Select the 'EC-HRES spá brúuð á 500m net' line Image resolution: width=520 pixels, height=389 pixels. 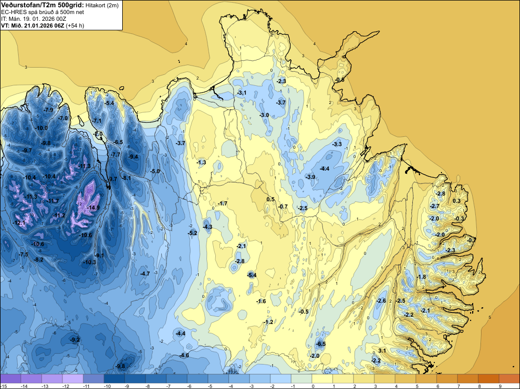click(x=43, y=12)
